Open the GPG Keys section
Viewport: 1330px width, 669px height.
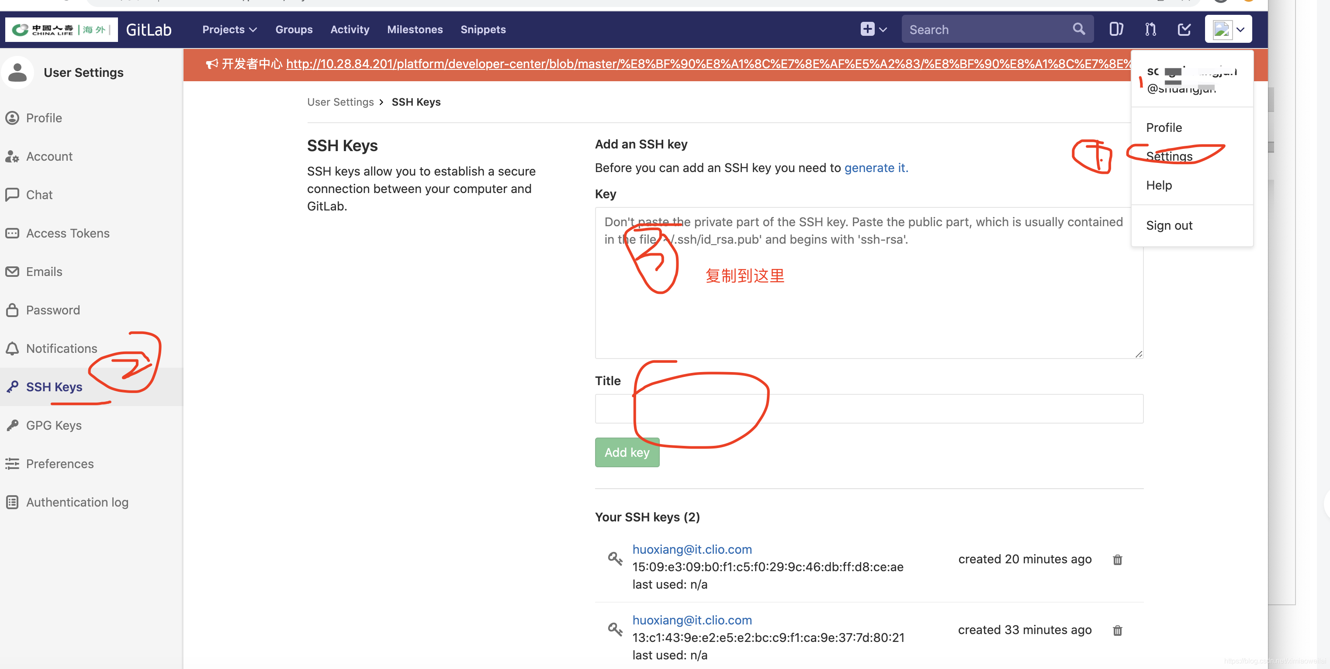(x=54, y=425)
